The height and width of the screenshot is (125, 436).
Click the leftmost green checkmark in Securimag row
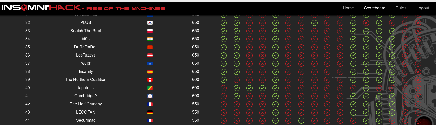click(276, 121)
